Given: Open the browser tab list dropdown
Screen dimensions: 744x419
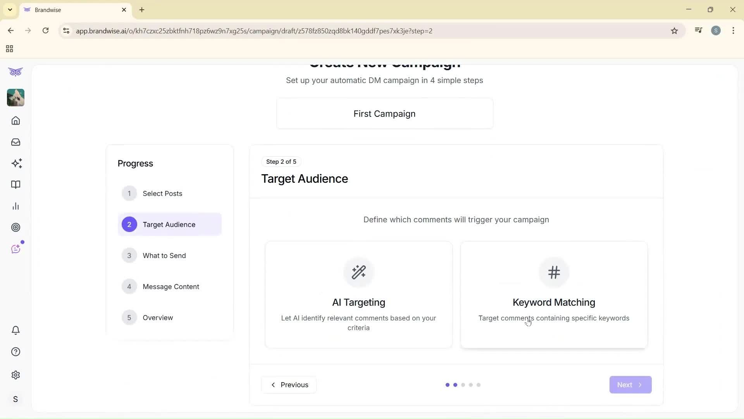Looking at the screenshot, I should coord(10,10).
